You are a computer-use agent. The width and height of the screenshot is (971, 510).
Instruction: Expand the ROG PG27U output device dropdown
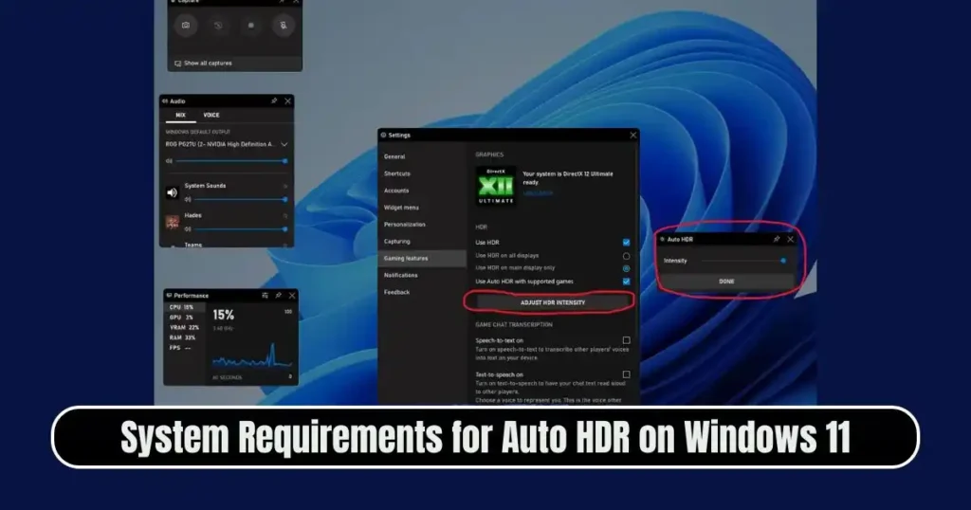click(x=284, y=144)
